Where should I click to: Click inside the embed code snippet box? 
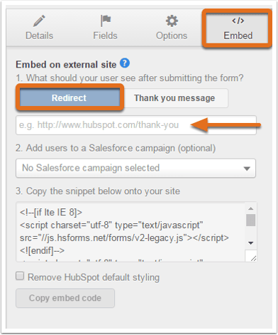coord(130,232)
